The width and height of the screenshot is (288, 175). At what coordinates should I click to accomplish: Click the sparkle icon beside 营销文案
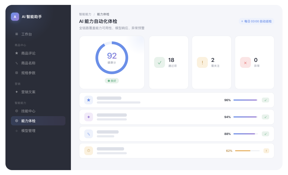17,92
